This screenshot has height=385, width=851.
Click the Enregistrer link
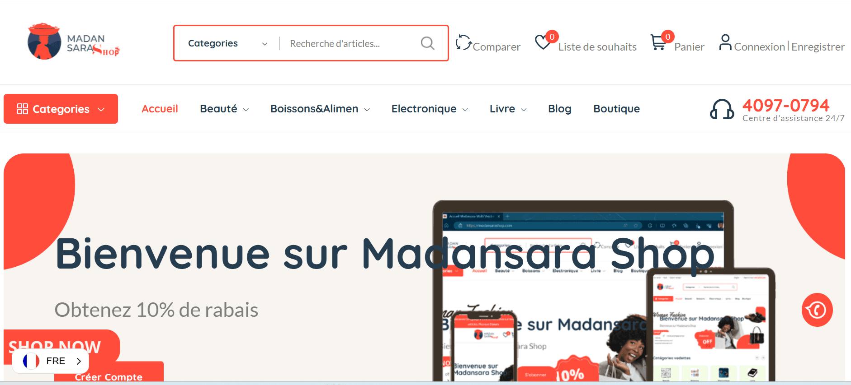coord(818,47)
